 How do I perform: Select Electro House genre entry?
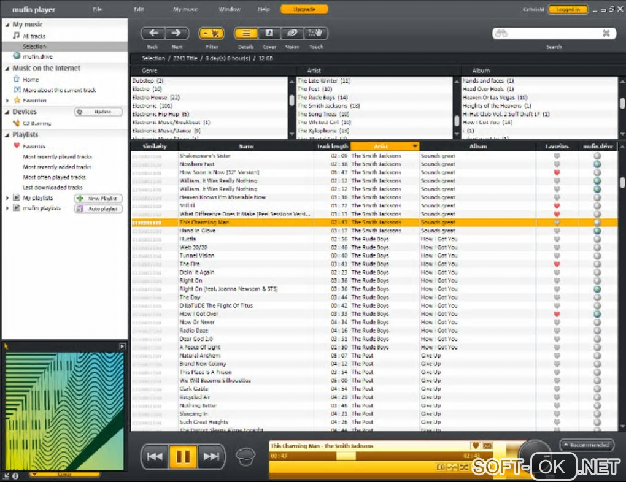[156, 98]
